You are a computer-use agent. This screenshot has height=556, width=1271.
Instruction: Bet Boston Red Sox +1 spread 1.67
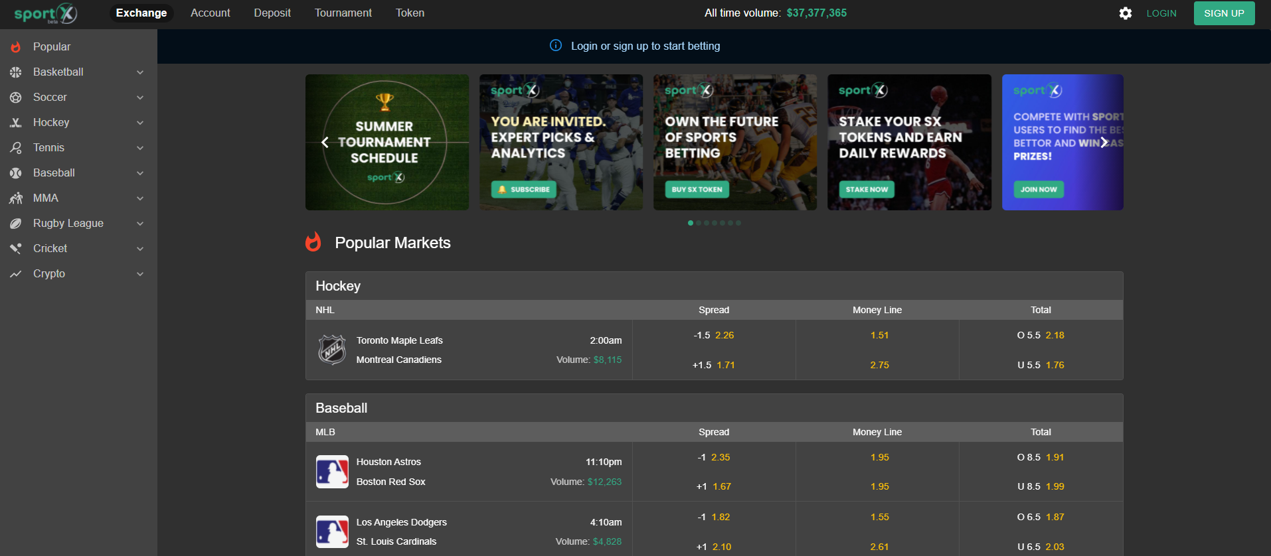[714, 486]
